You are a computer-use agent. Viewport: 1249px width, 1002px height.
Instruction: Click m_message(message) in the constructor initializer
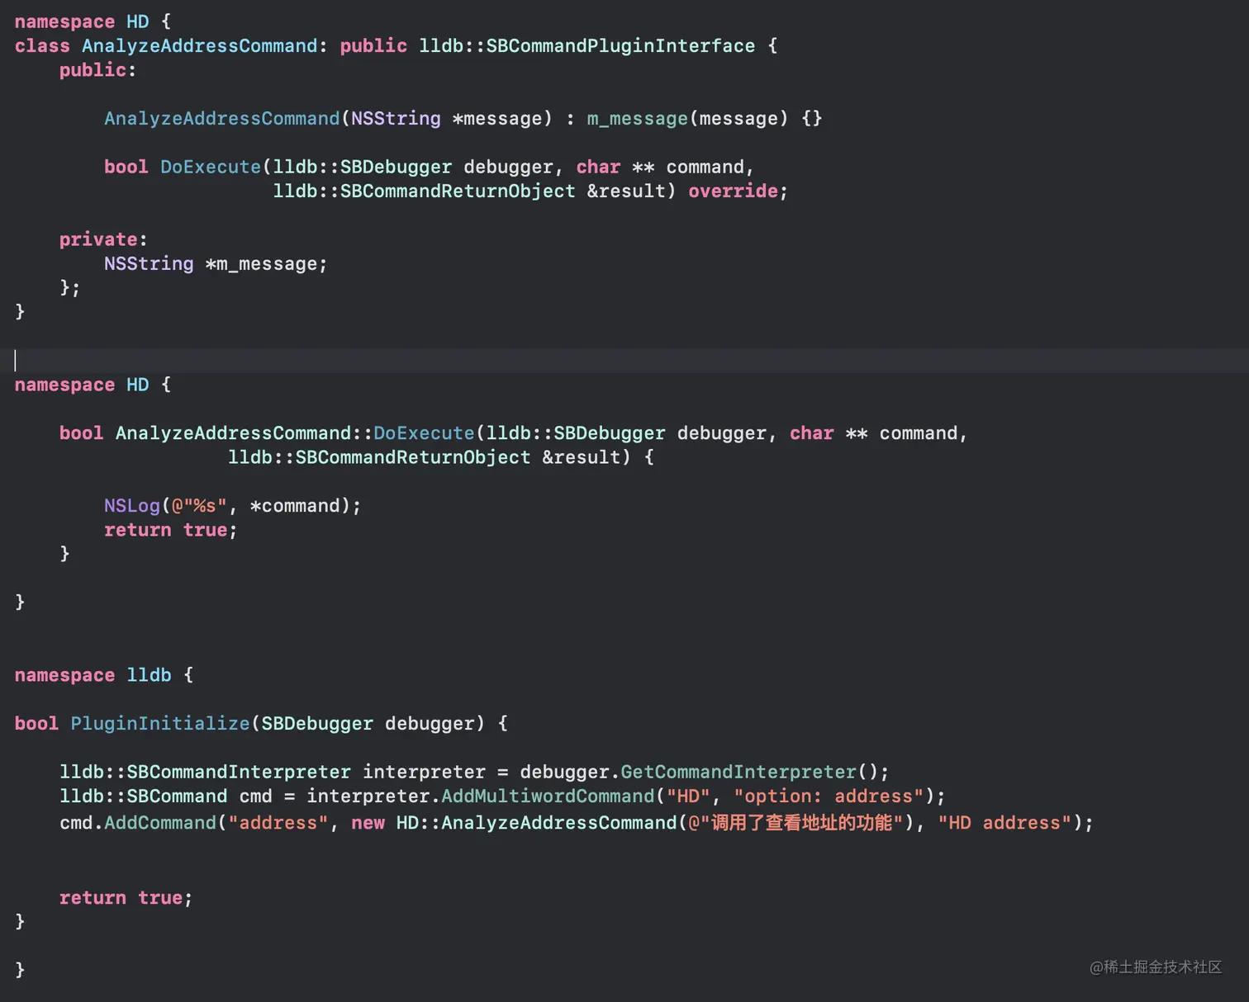point(687,119)
